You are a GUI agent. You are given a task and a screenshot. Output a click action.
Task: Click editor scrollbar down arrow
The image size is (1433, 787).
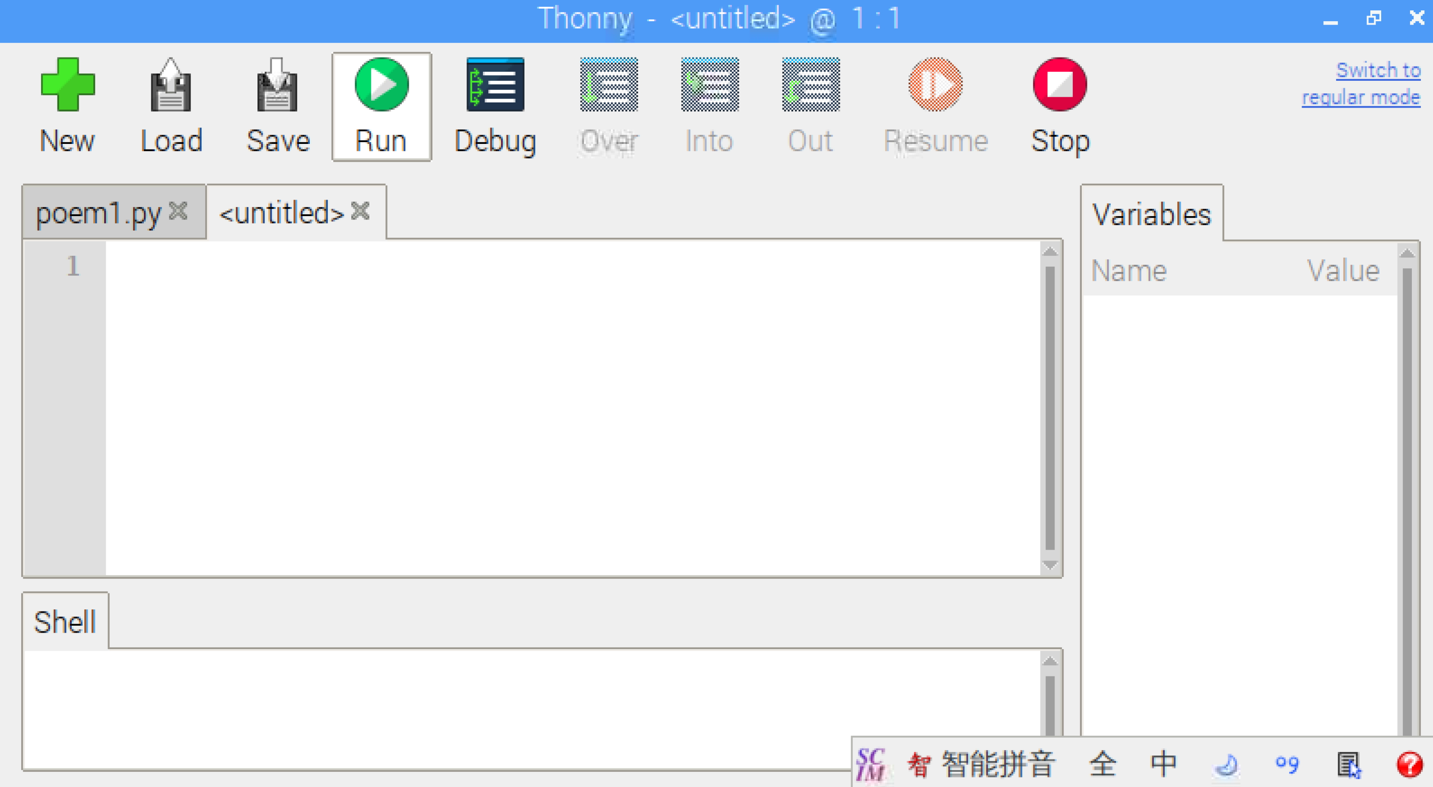pos(1050,565)
